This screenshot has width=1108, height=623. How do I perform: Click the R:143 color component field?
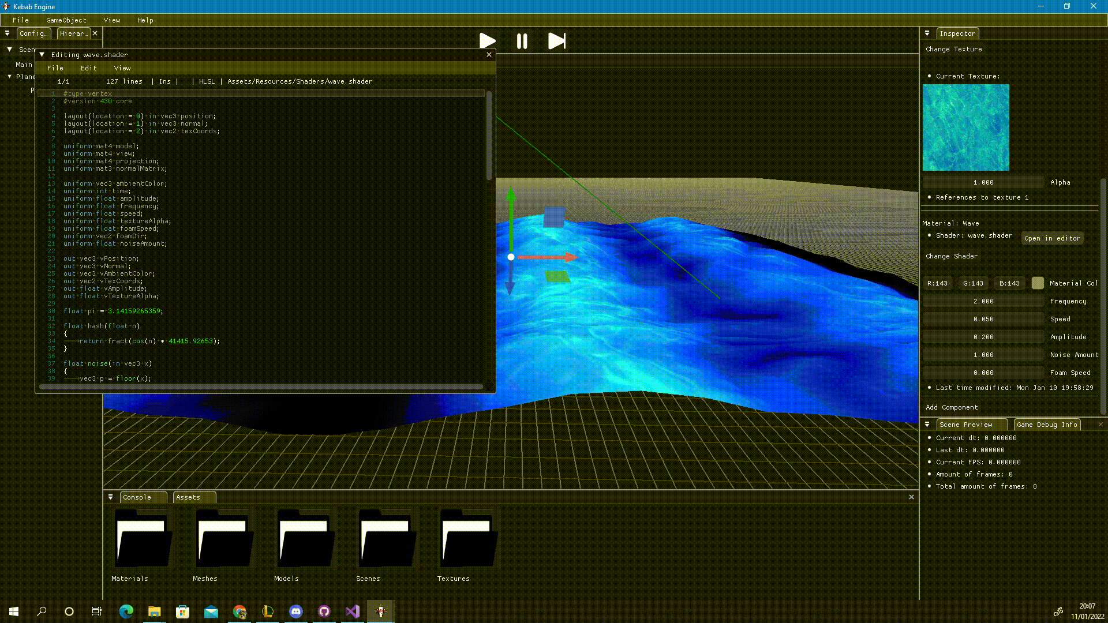(x=938, y=283)
